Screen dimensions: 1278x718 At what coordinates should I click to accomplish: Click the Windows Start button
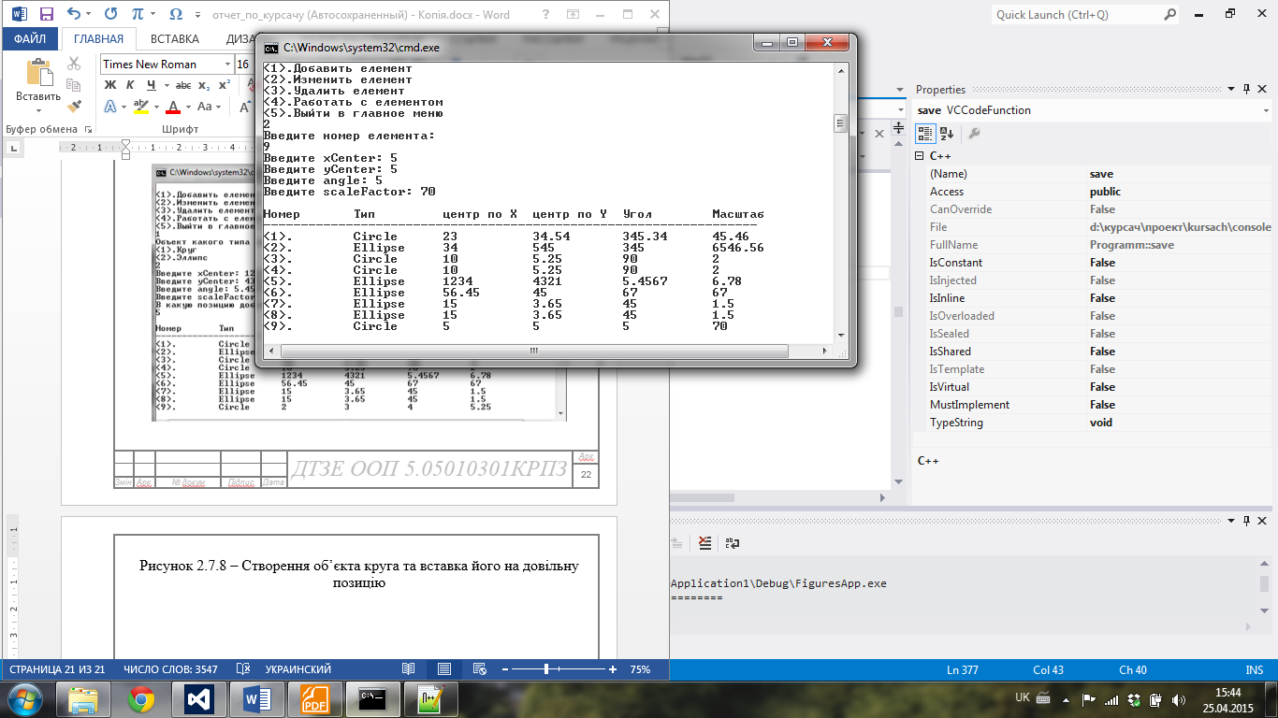pyautogui.click(x=25, y=698)
